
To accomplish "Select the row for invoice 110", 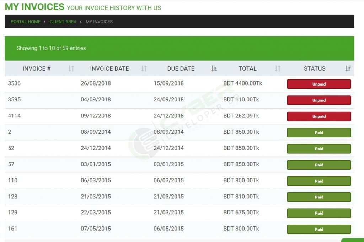I will (x=13, y=180).
